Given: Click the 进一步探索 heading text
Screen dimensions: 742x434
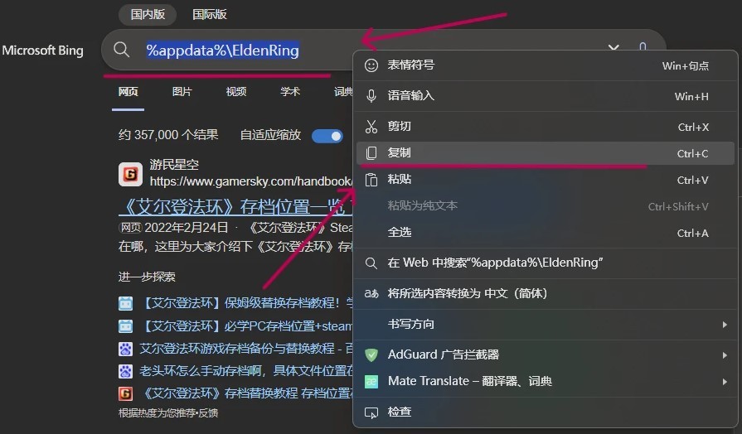Looking at the screenshot, I should [x=147, y=277].
